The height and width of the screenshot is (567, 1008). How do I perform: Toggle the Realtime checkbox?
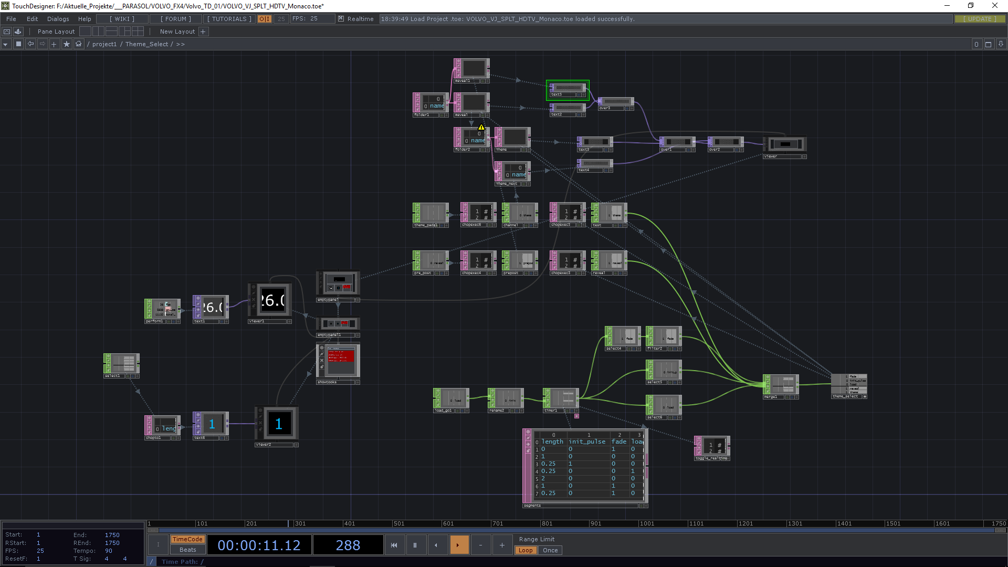point(341,19)
